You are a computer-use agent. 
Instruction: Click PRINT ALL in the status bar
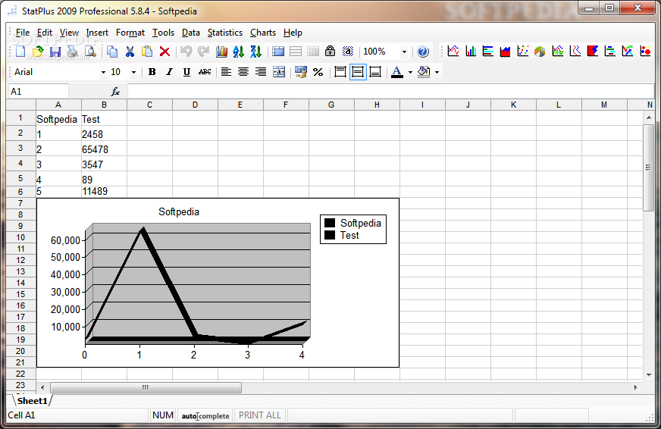[260, 415]
